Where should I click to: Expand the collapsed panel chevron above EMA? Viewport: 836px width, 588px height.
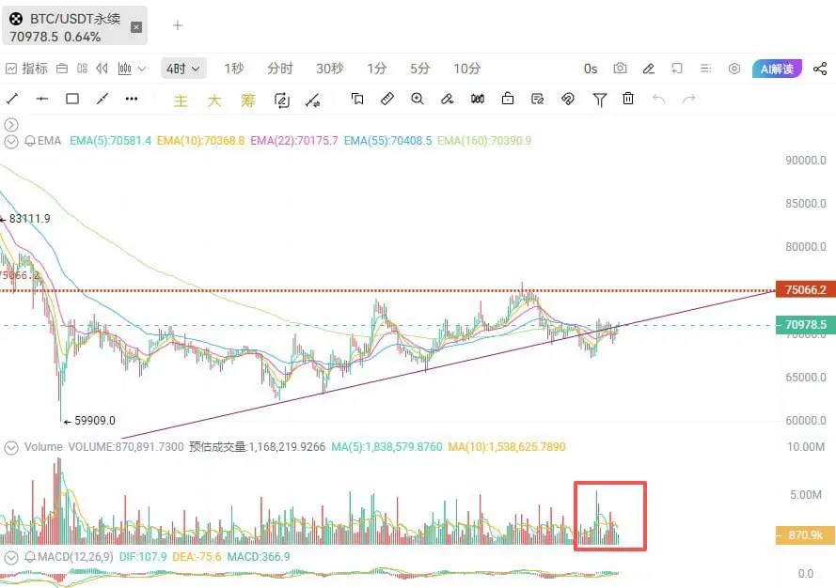(x=11, y=125)
